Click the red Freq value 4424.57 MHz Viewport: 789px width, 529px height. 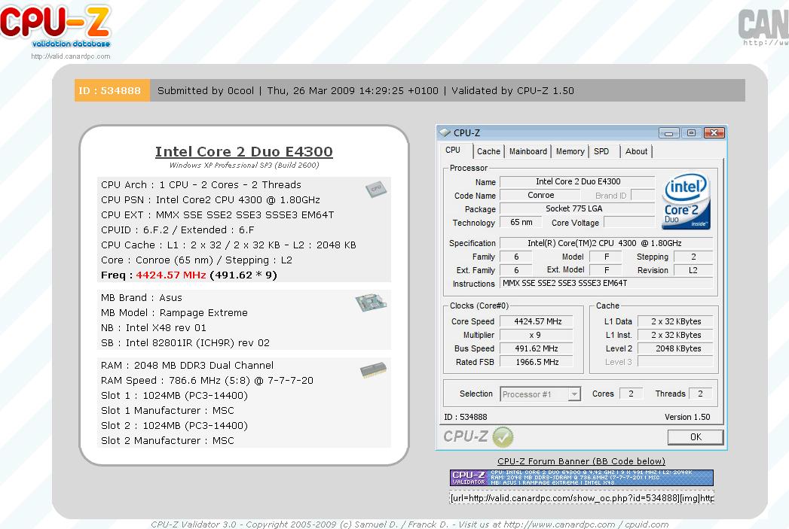(170, 275)
